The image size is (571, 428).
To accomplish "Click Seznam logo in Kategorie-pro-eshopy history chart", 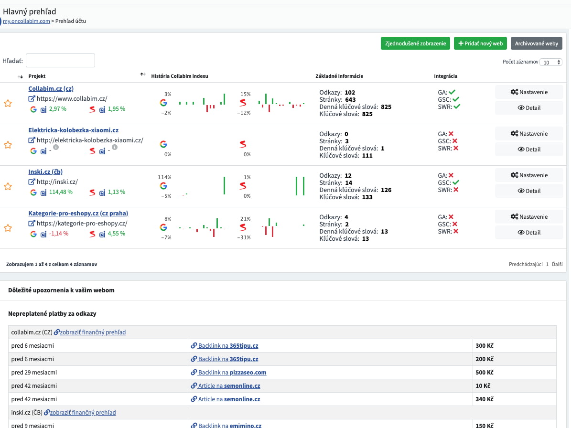I will pos(243,227).
